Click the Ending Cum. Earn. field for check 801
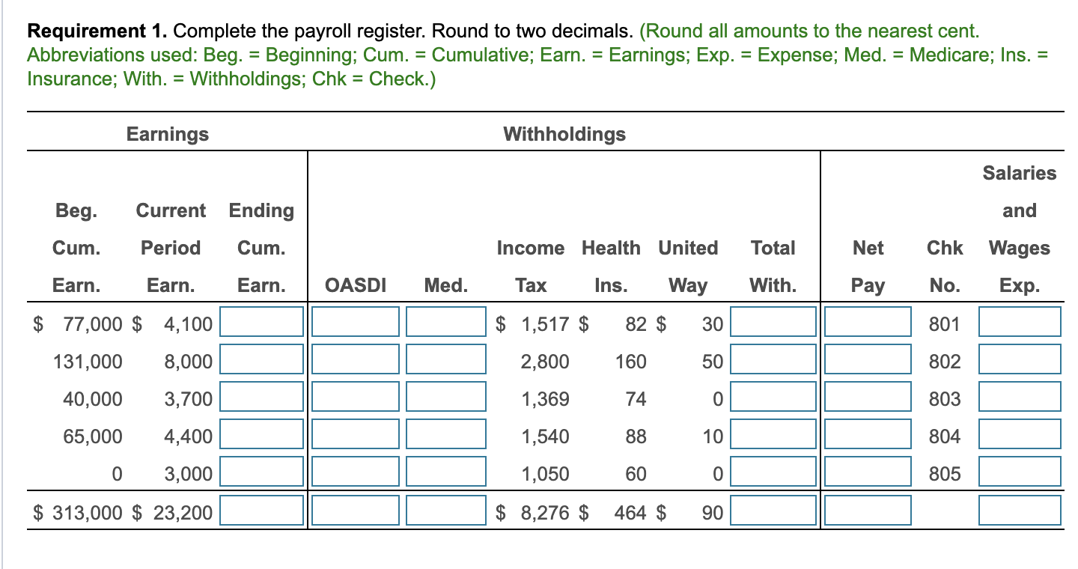The image size is (1078, 569). coord(261,322)
